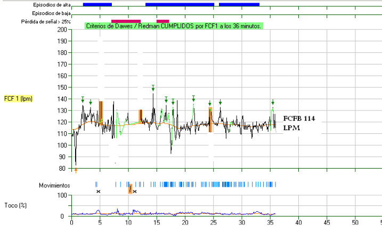Click the green Dawes/Redman criteria banner
The image size is (382, 231).
click(x=173, y=26)
